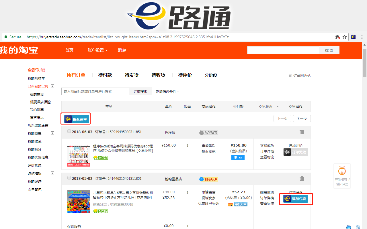
Task: Click 查看物流 for the 程序侠 order
Action: 267,157
